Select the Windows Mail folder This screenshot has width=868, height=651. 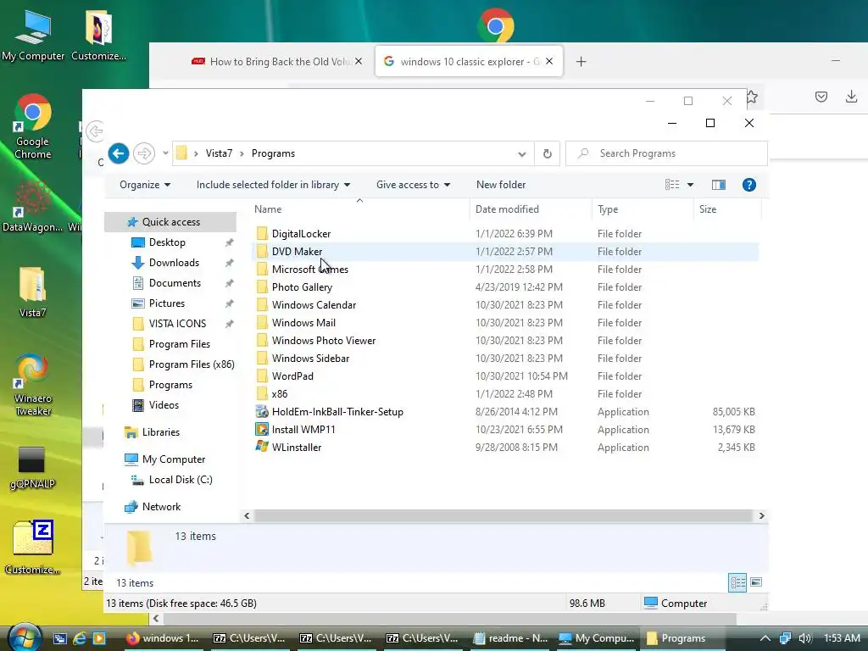coord(303,323)
